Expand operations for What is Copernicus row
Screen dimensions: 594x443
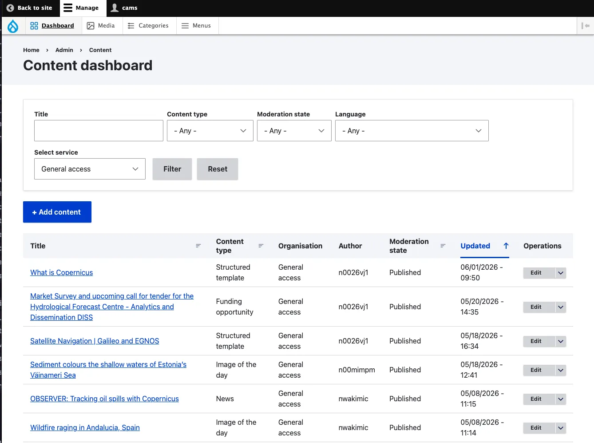click(x=561, y=273)
